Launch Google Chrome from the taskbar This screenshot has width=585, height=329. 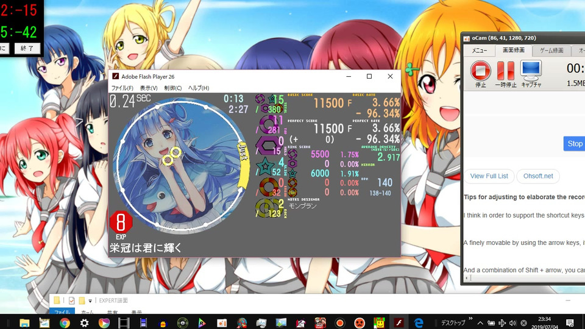65,323
